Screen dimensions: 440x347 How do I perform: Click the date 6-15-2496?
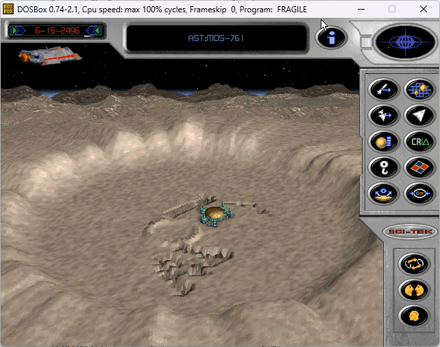click(58, 31)
